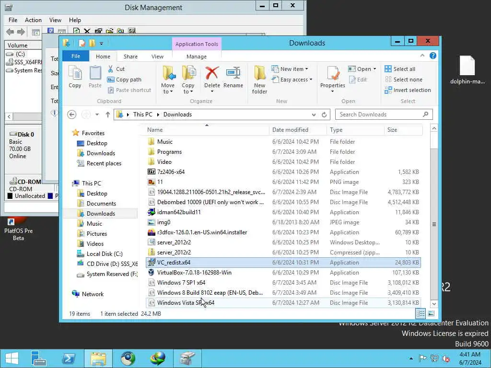Switch to large icons view in status bar
491x368 pixels.
pos(431,313)
